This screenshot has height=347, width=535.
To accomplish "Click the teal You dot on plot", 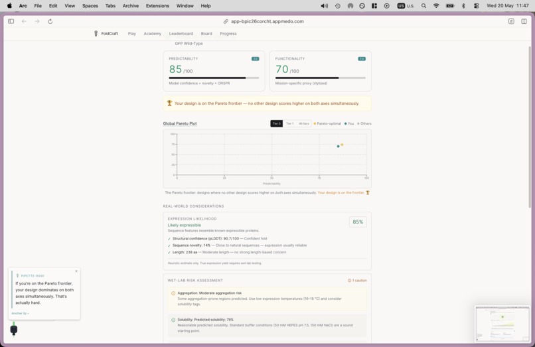I will 338,147.
